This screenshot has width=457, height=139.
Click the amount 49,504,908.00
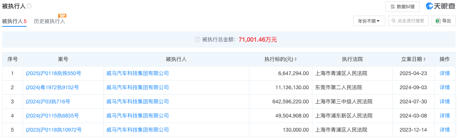click(292, 116)
